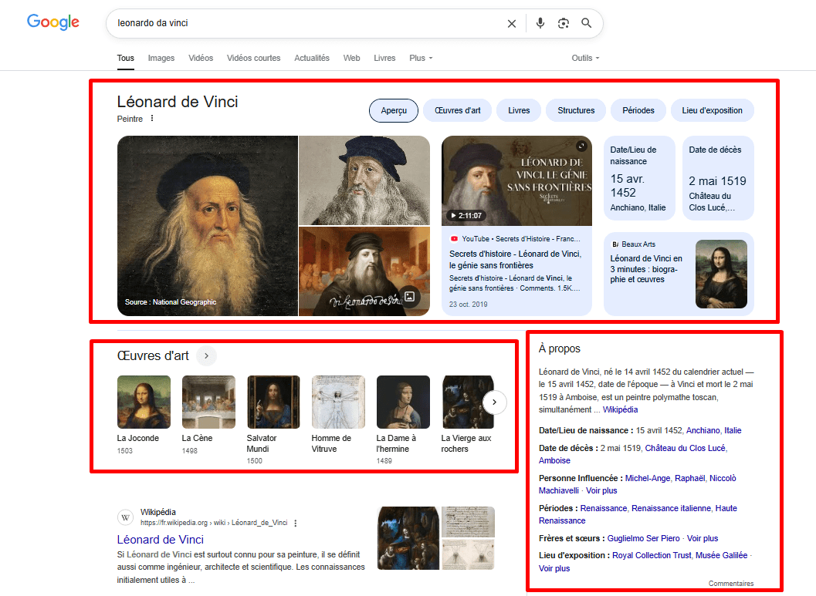The image size is (816, 596).
Task: Focus the search field with leonardo da vinci
Action: tap(307, 23)
